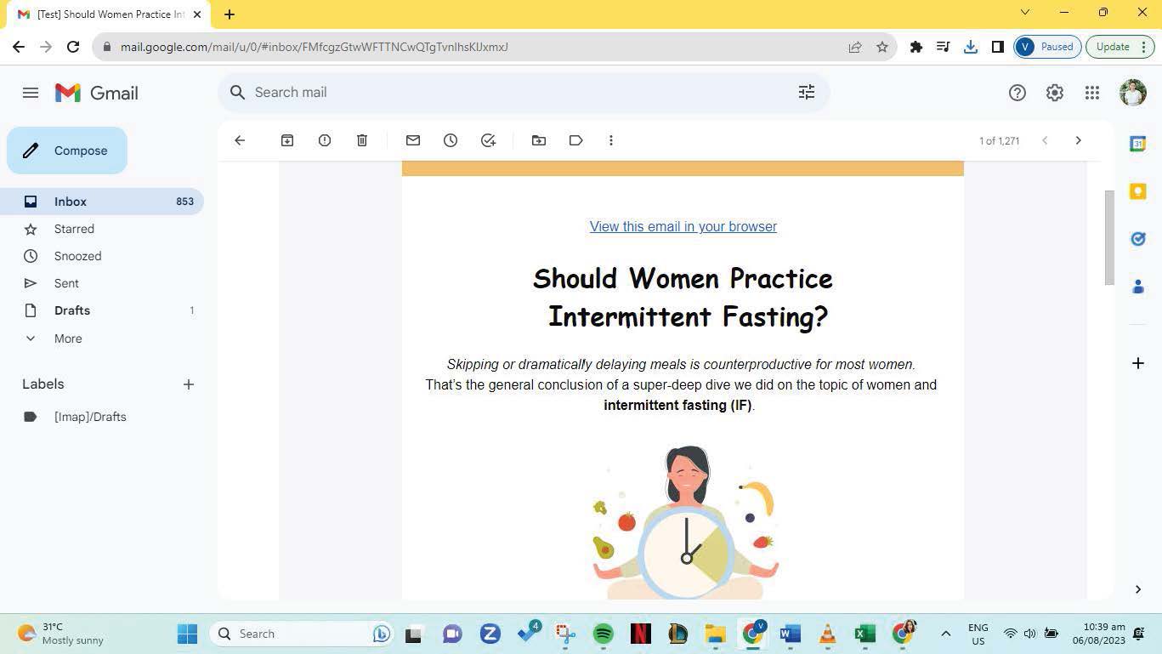This screenshot has height=654, width=1162.
Task: Open the More options three-dot menu
Action: [611, 140]
